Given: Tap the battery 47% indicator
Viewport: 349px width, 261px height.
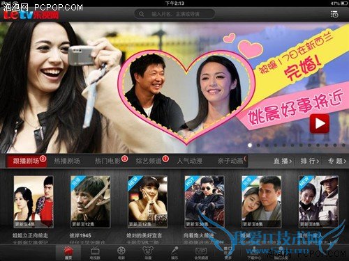Looking at the screenshot, I should 339,3.
